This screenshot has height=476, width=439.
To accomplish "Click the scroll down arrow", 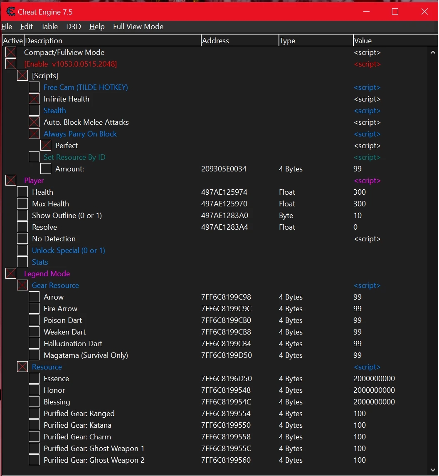I will point(433,470).
